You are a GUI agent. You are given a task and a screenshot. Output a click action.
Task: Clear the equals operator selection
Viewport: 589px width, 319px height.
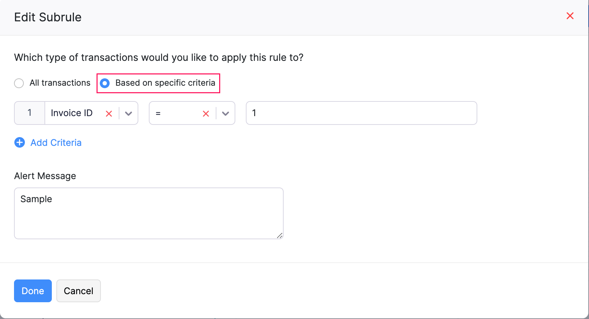206,113
